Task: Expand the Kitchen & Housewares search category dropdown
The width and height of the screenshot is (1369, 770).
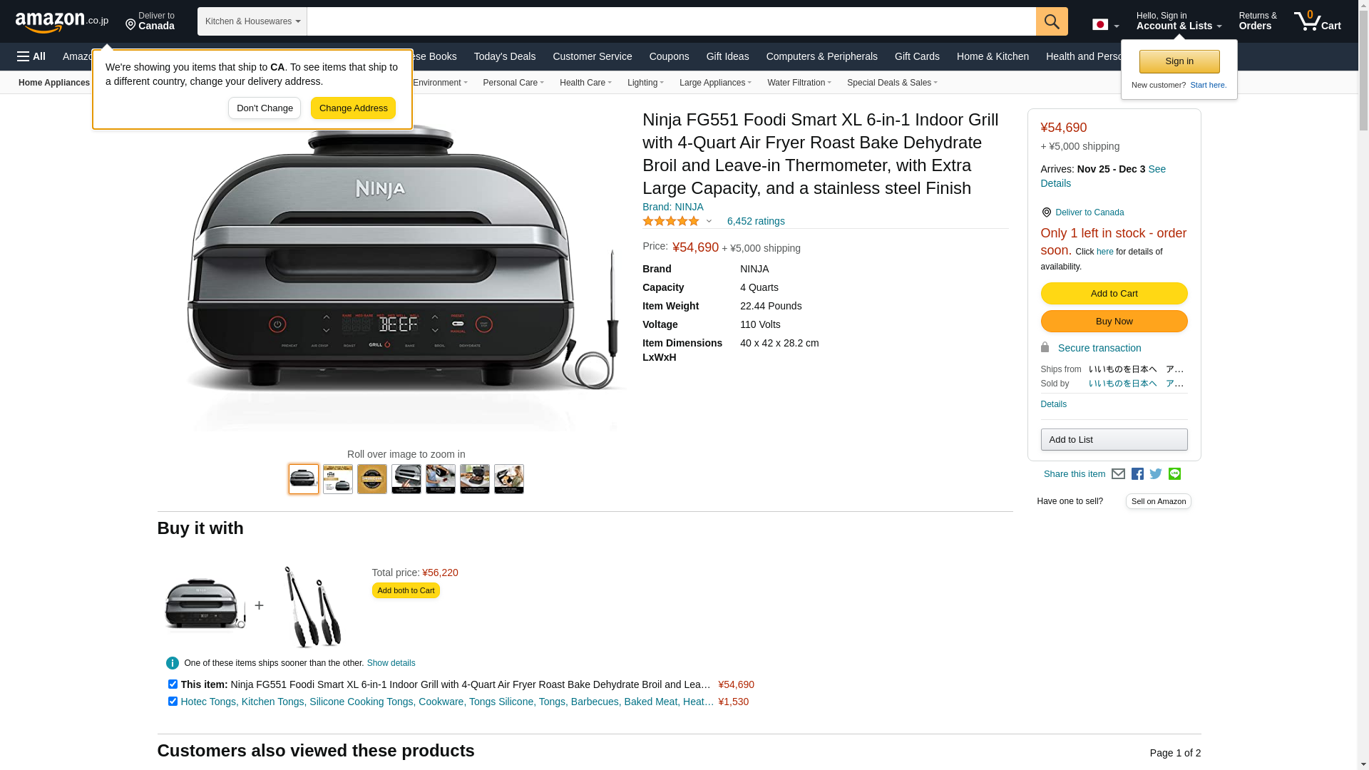Action: pyautogui.click(x=252, y=21)
